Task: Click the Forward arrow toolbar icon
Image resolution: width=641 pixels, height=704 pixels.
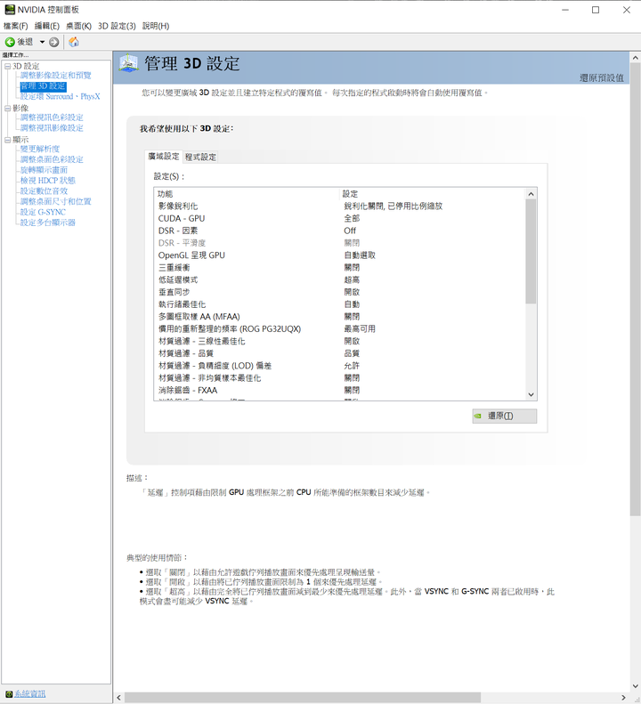Action: pos(54,42)
